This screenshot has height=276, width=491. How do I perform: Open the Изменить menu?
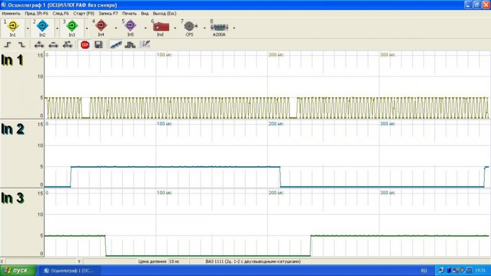point(11,14)
